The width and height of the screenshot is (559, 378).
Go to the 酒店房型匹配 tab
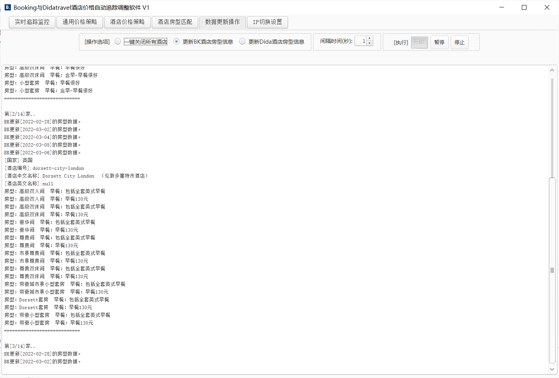[x=175, y=22]
